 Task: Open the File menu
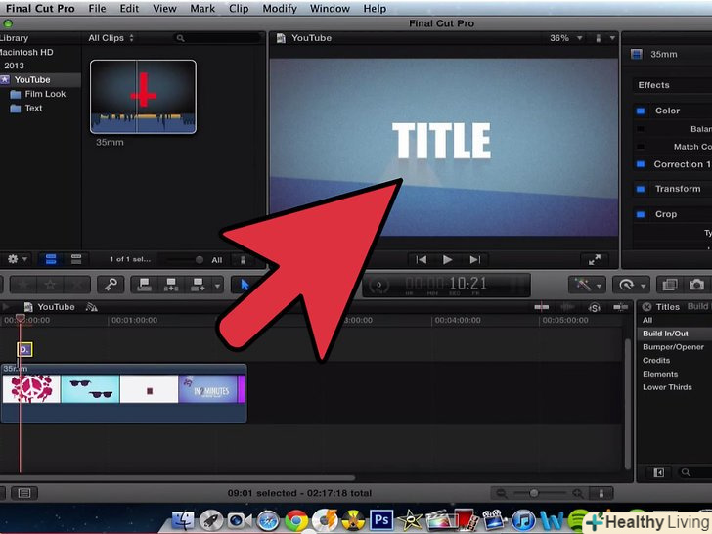click(x=97, y=9)
